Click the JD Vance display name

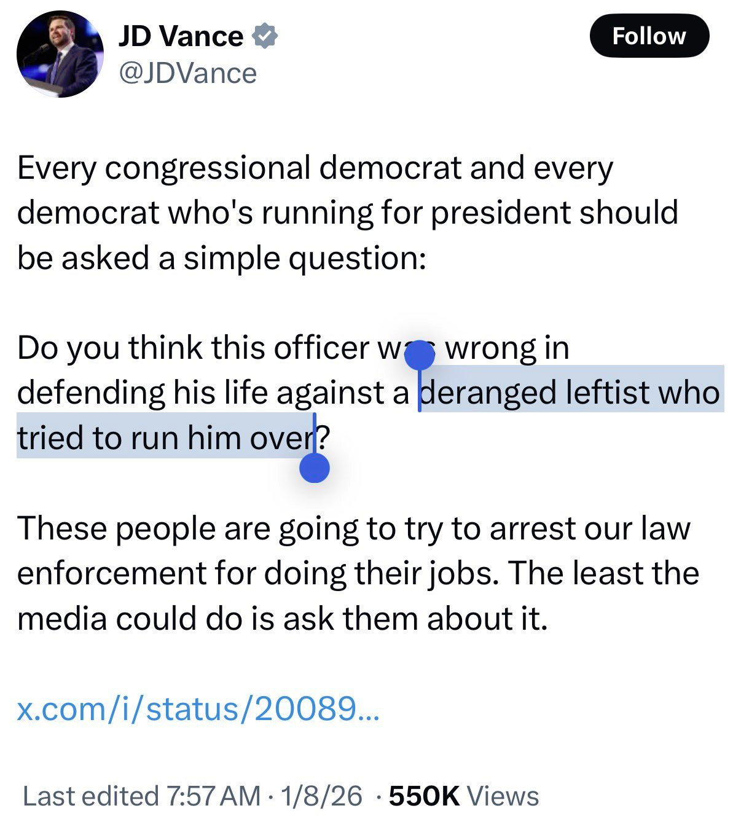tap(181, 36)
